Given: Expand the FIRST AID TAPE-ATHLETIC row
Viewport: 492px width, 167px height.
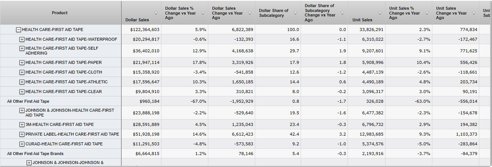Looking at the screenshot, I should coord(22,82).
